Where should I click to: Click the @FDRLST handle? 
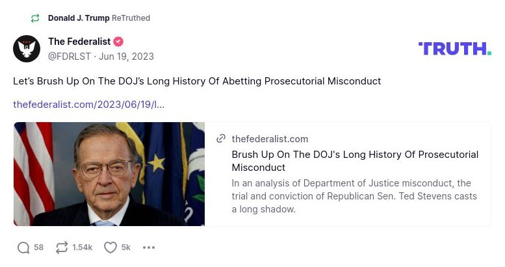click(x=70, y=57)
